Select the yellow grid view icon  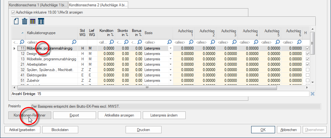[x=33, y=21]
